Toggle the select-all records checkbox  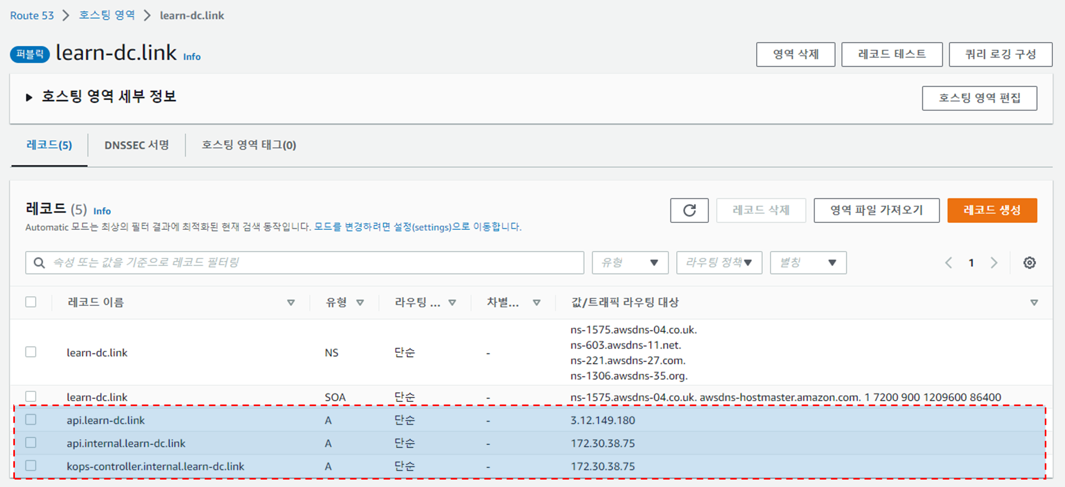coord(31,302)
